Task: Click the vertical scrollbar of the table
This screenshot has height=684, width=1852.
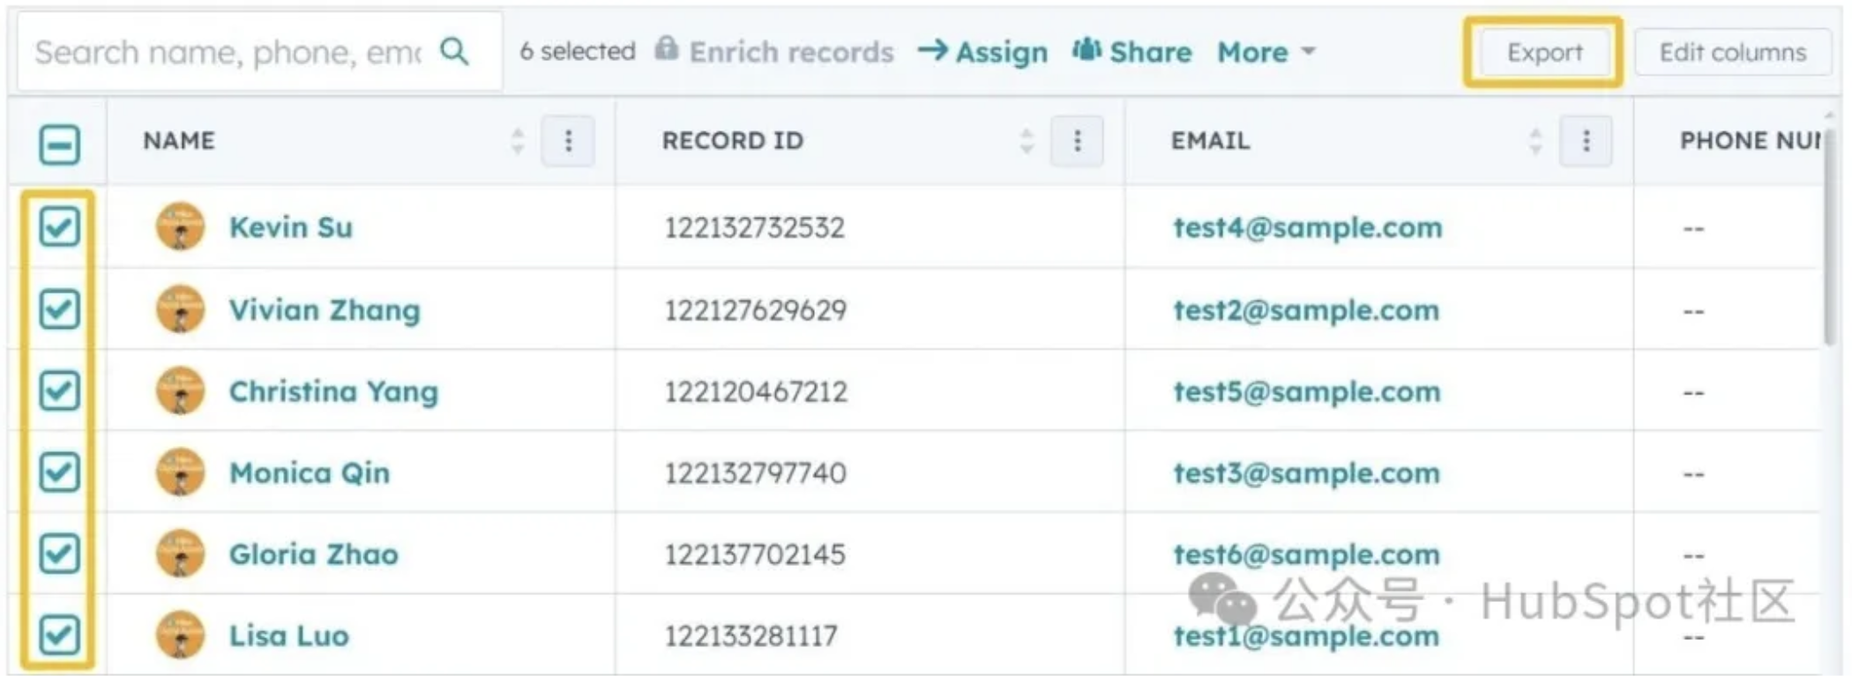Action: 1830,238
